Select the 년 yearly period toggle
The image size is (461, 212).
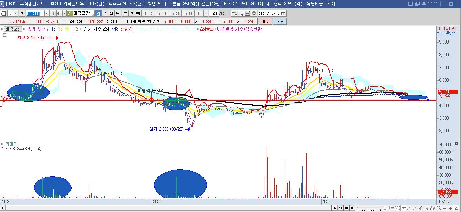[118, 13]
